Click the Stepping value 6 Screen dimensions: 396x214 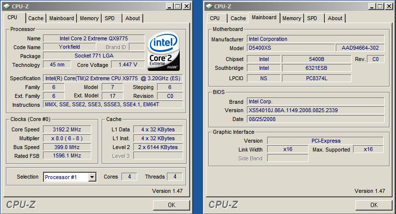pyautogui.click(x=170, y=87)
